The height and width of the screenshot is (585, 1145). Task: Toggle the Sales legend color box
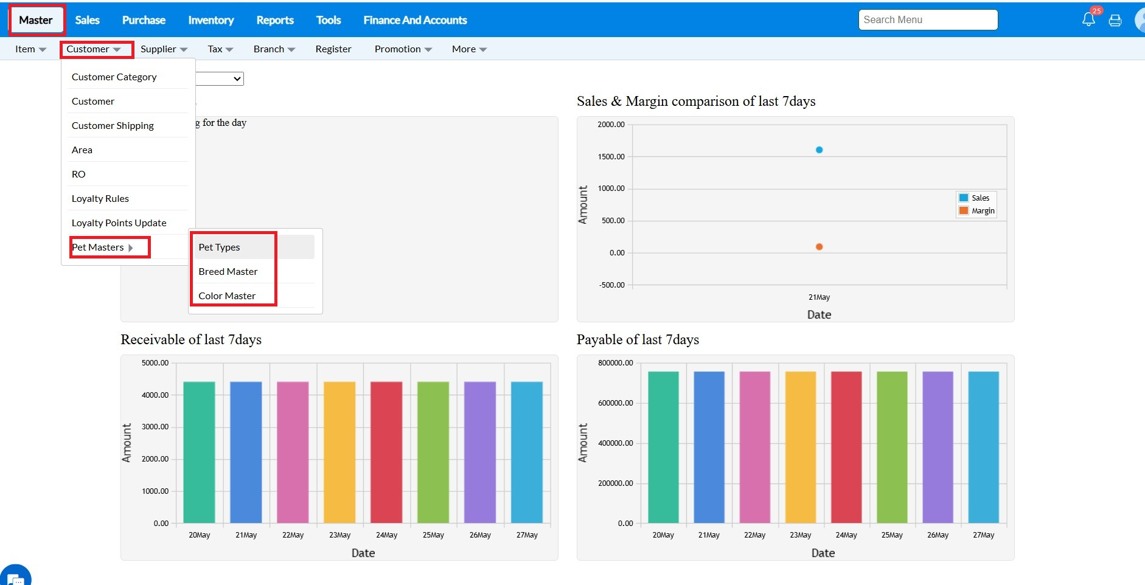tap(964, 198)
